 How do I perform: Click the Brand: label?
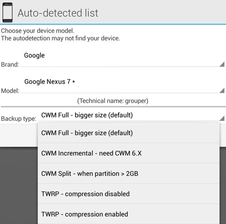click(x=10, y=64)
